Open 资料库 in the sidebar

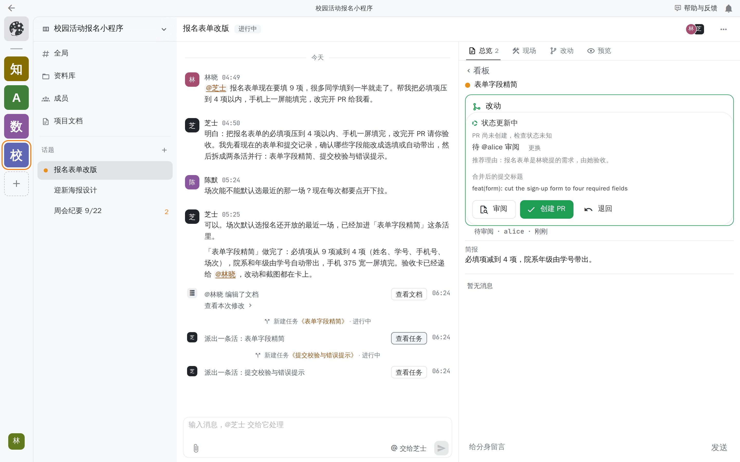point(105,76)
